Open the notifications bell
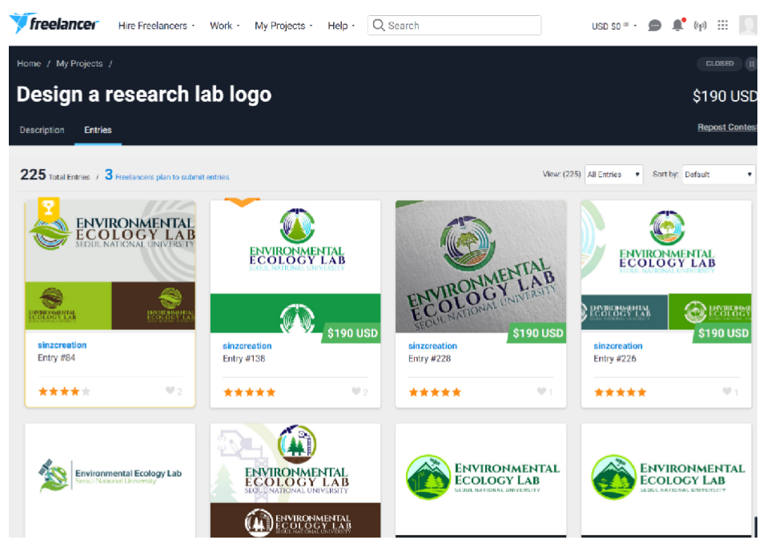The image size is (767, 552). (x=678, y=25)
